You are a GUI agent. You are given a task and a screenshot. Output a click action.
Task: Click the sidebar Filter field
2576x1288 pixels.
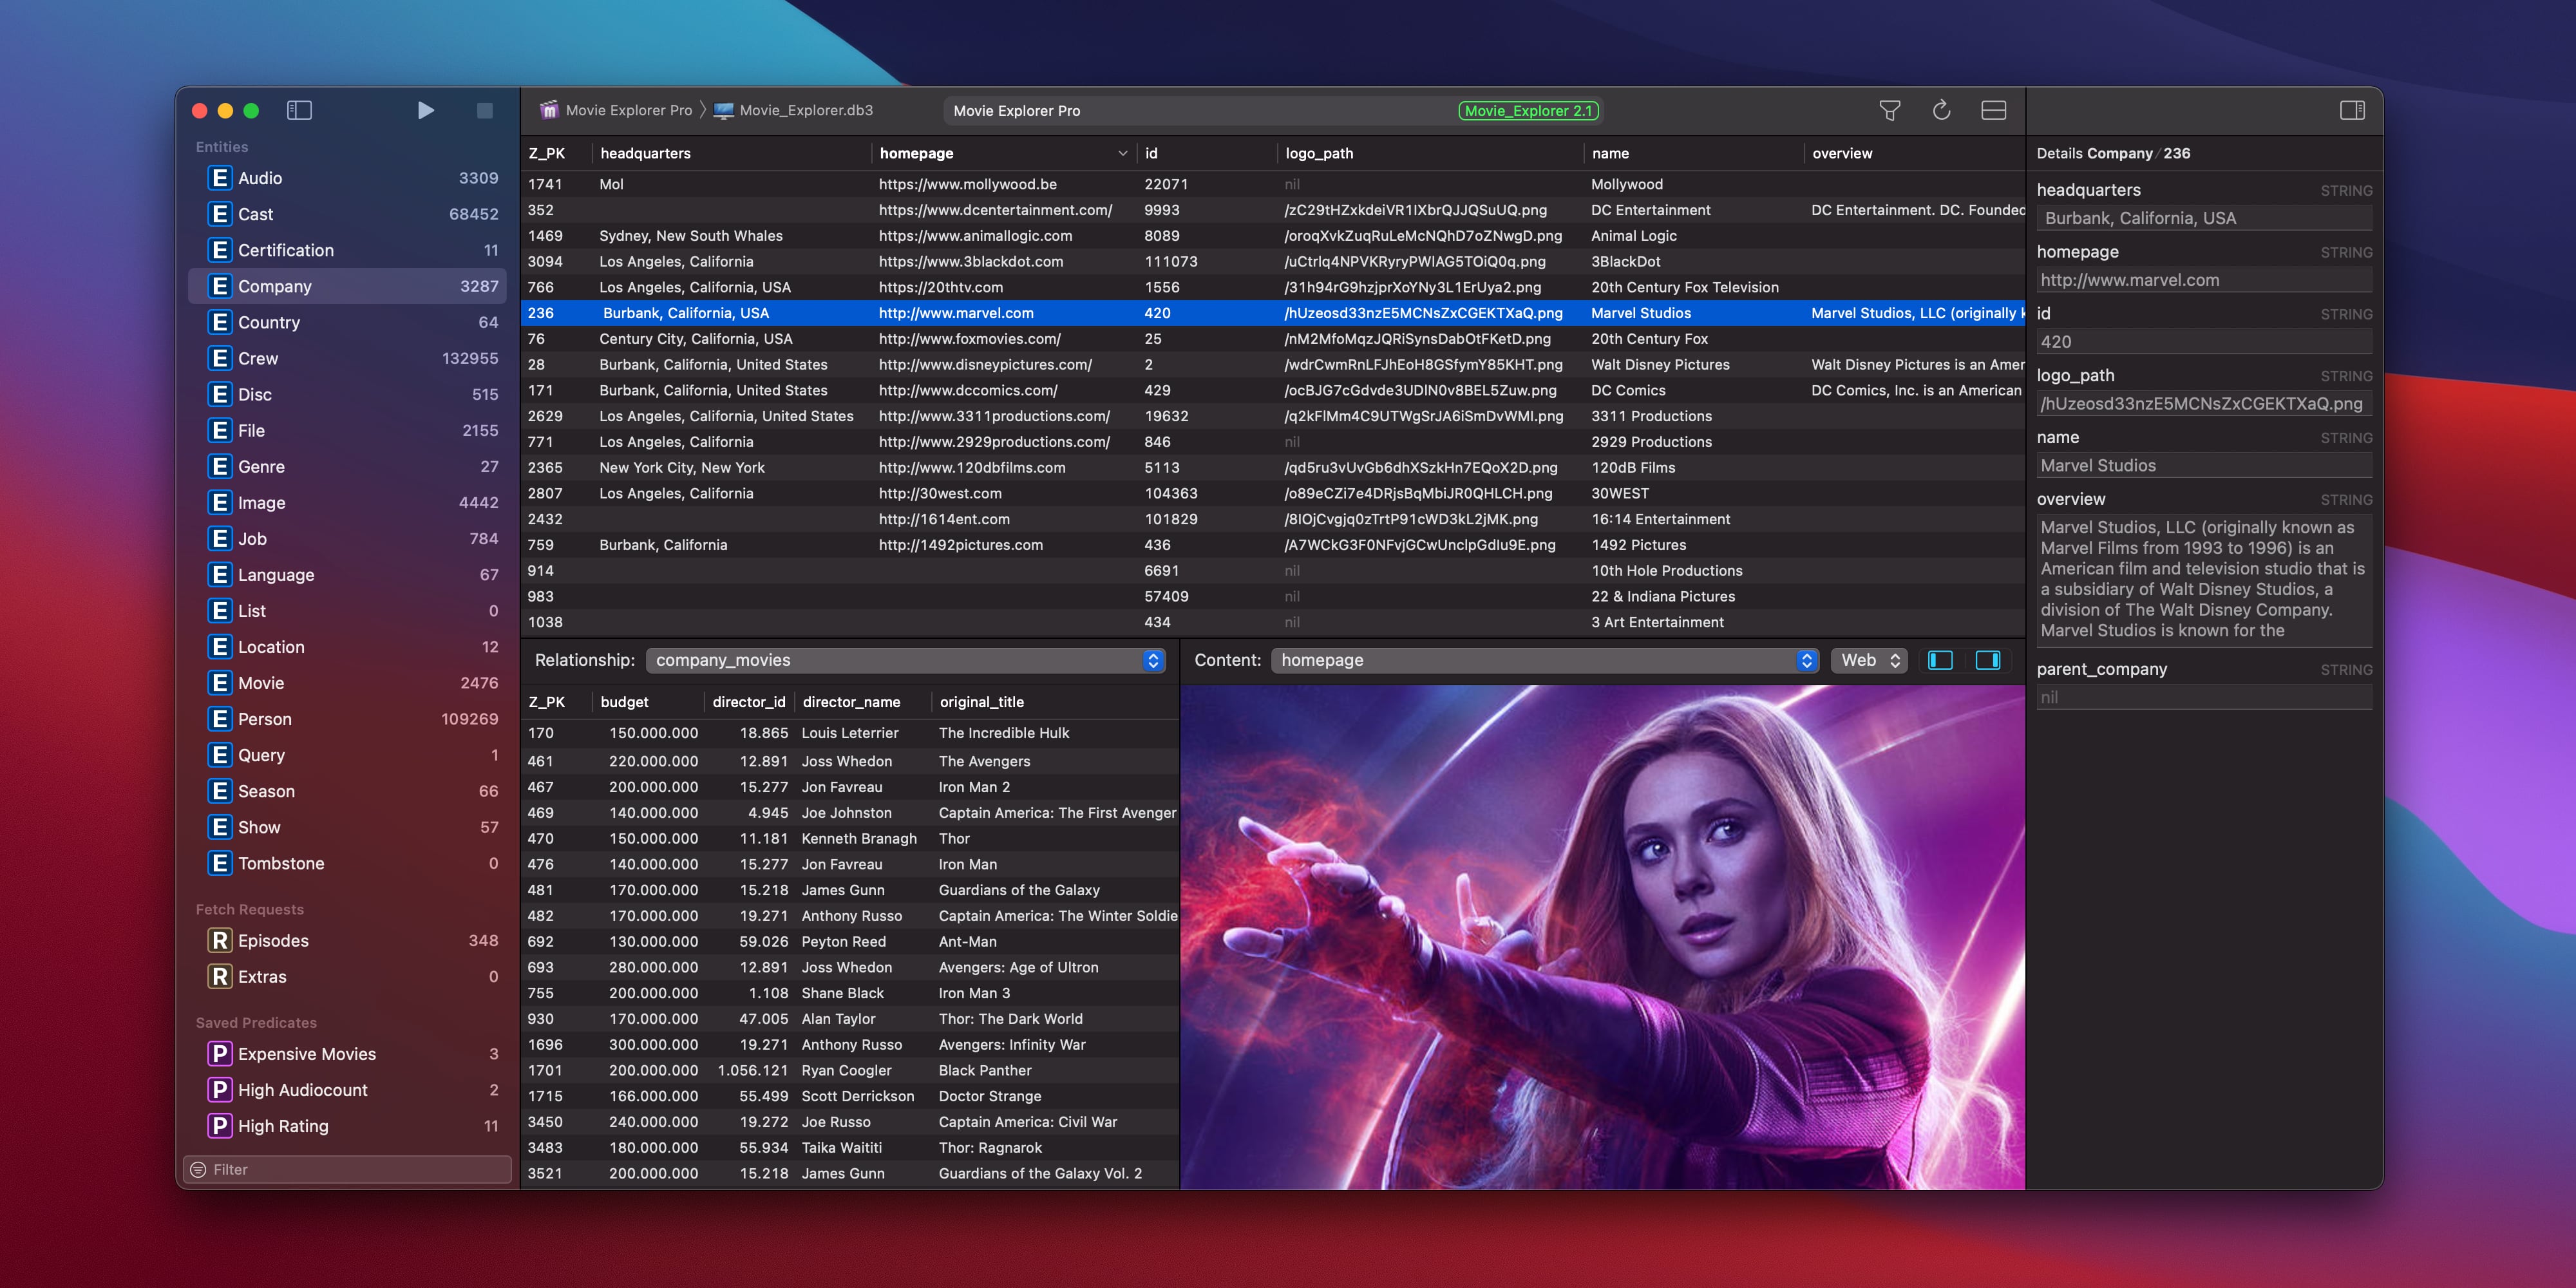[x=347, y=1169]
